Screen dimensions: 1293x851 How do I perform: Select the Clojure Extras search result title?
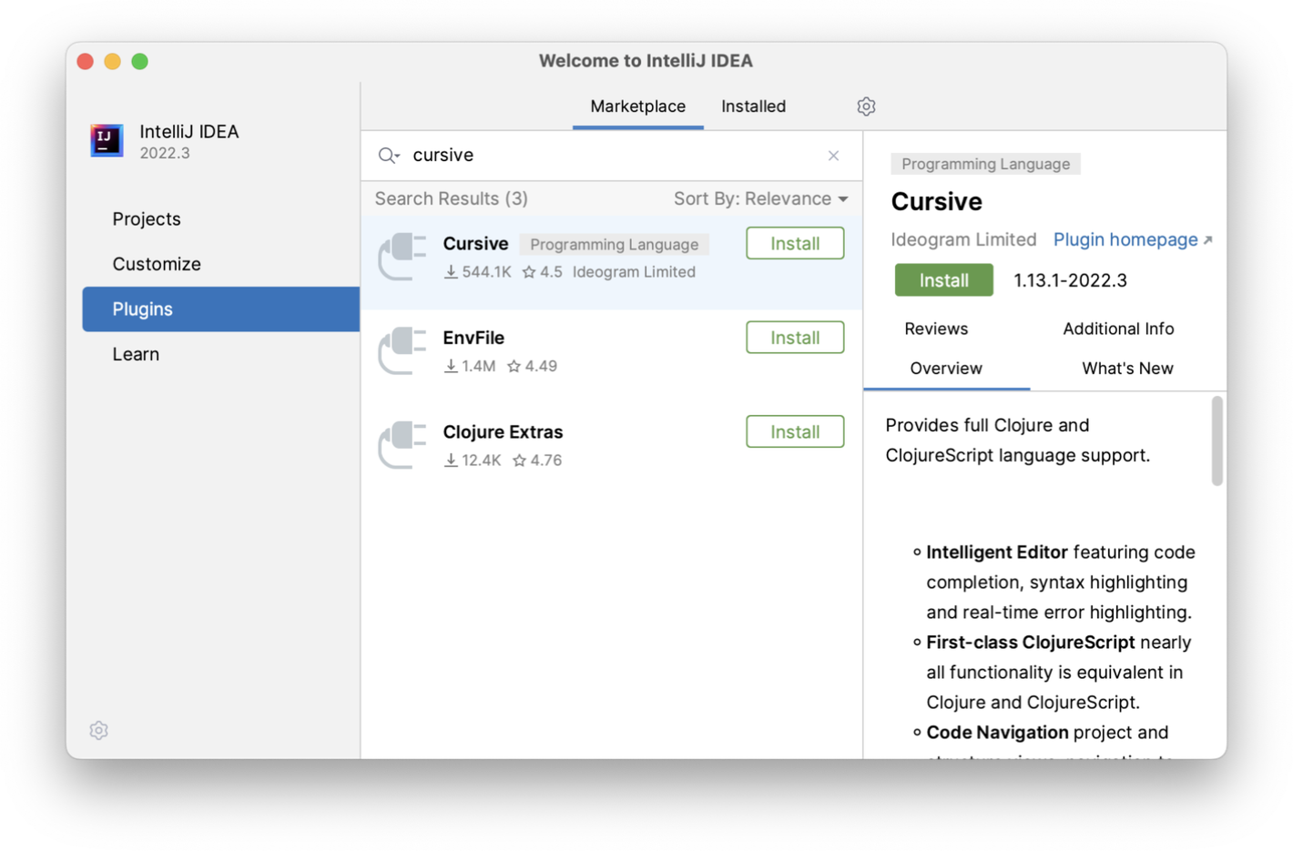(503, 432)
